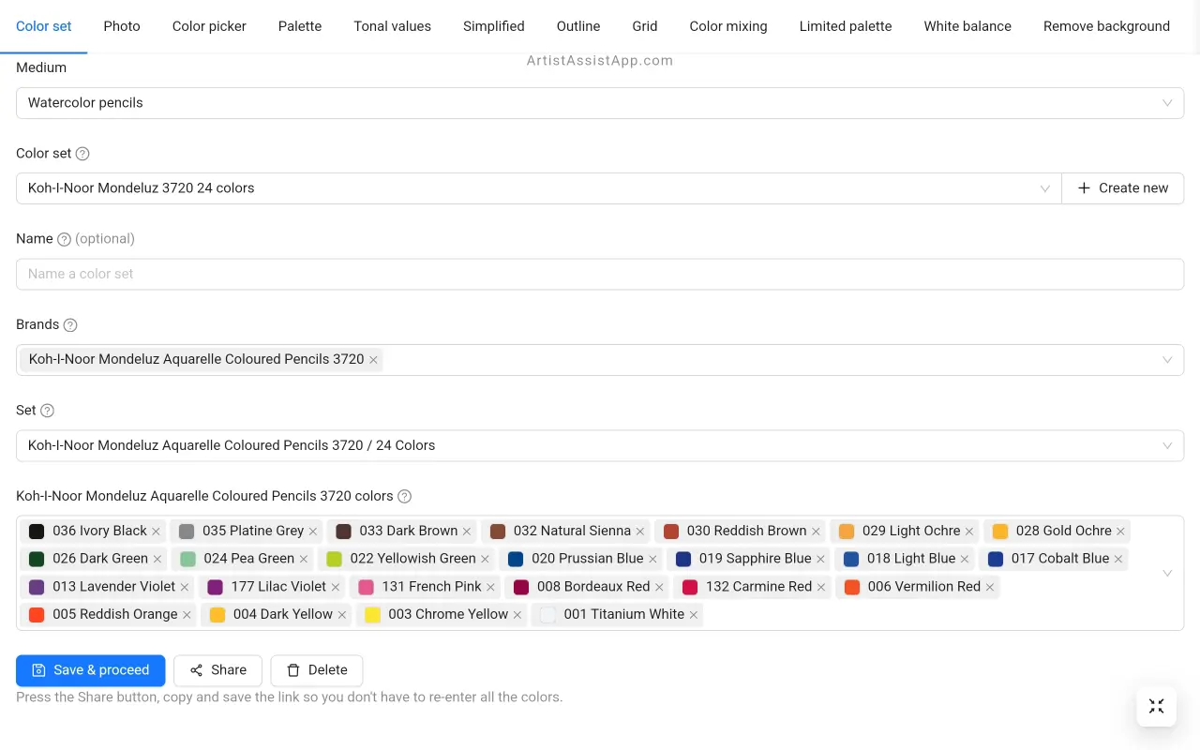Viewport: 1200px width, 750px height.
Task: Remove 008 Bordeaux Red color tag
Action: 659,588
